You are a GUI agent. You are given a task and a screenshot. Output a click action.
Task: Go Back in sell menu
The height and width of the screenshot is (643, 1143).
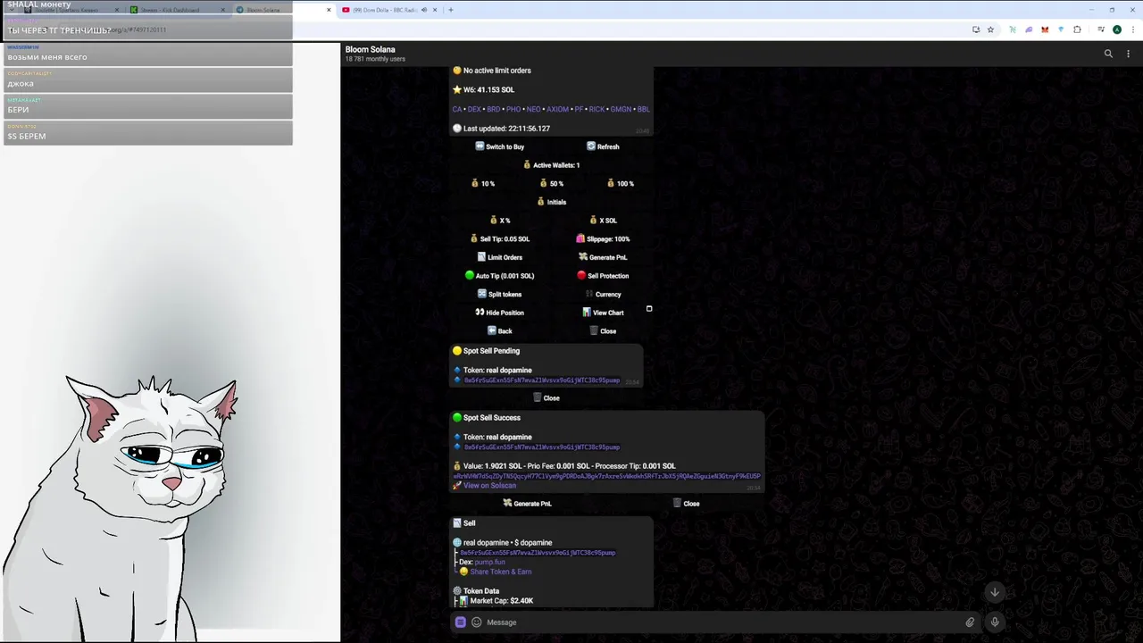(x=500, y=331)
